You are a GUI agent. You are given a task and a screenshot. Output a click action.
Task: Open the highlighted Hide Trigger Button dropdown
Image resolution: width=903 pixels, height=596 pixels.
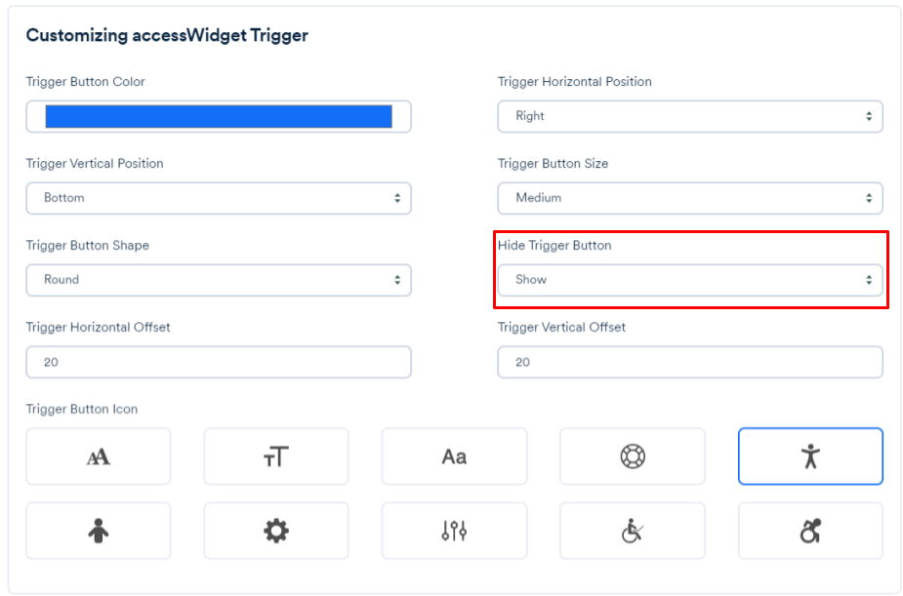click(690, 280)
